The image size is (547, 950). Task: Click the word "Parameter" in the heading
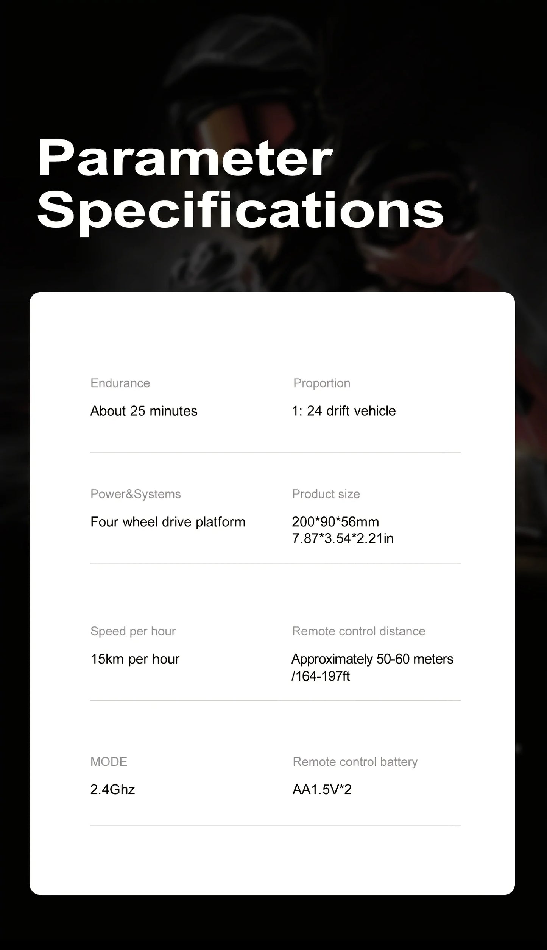point(185,159)
